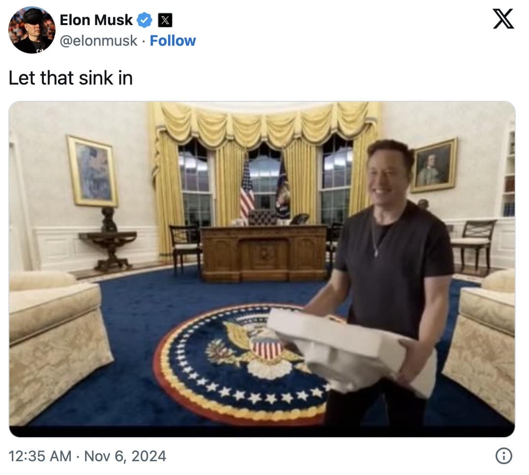Screen dimensions: 529x475
Task: Open the circular info icon beside the timestamp
Action: 504,456
